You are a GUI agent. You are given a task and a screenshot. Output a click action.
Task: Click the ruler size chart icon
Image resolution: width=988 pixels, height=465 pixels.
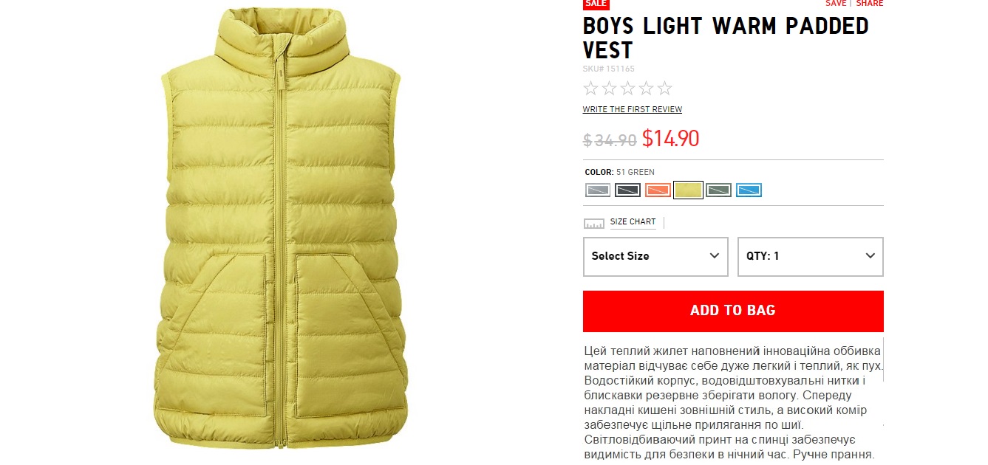pos(594,223)
